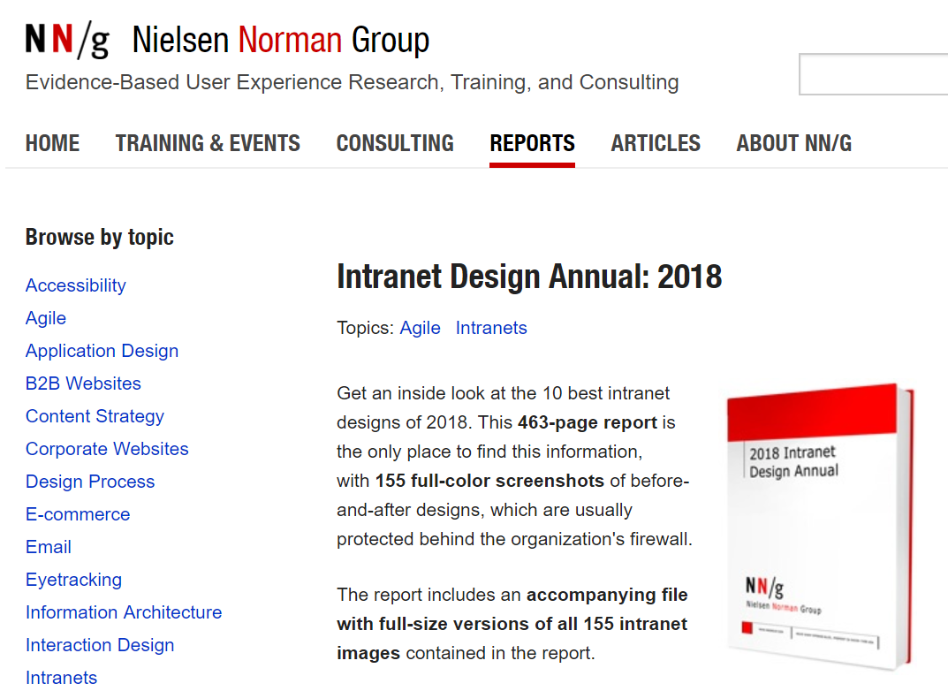
Task: Browse Application Design reports
Action: click(x=102, y=351)
